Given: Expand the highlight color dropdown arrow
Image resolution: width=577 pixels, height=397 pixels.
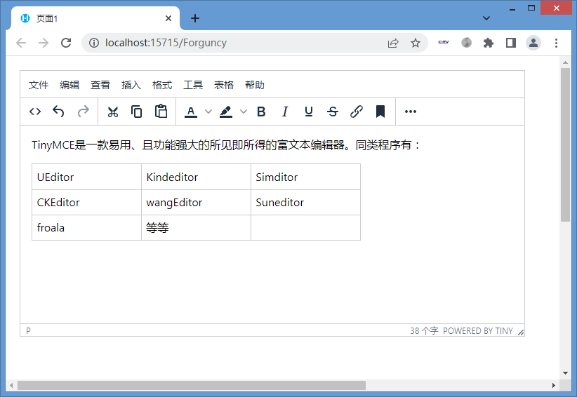Looking at the screenshot, I should [x=244, y=112].
